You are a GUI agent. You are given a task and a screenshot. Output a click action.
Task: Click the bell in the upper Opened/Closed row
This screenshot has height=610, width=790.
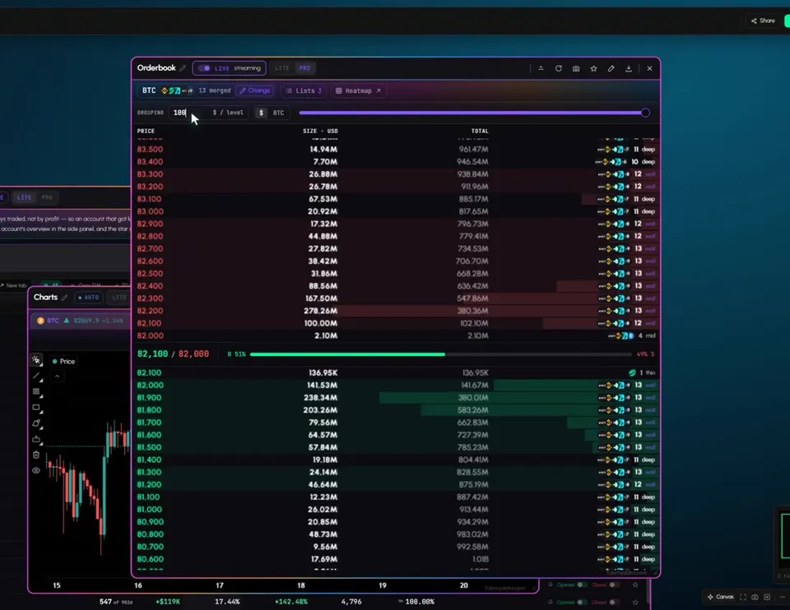coord(551,585)
